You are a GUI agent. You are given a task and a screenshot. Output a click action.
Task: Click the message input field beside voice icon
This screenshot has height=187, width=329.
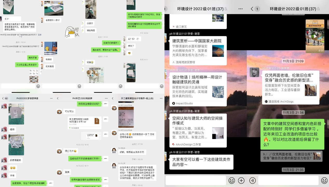click(x=288, y=181)
